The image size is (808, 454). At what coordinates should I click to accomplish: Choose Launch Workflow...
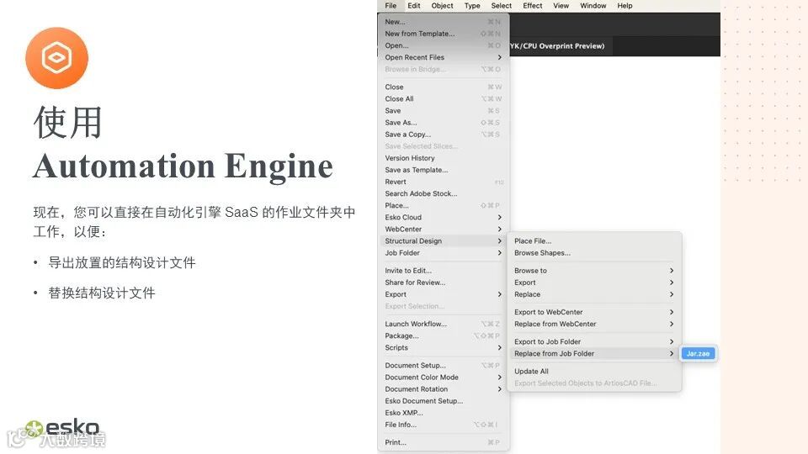(x=444, y=324)
